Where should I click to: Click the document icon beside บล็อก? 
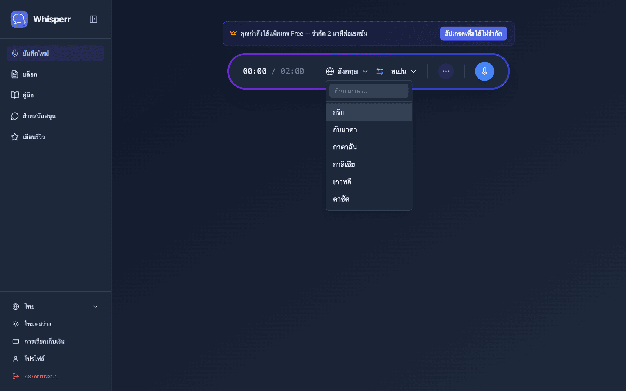tap(15, 74)
